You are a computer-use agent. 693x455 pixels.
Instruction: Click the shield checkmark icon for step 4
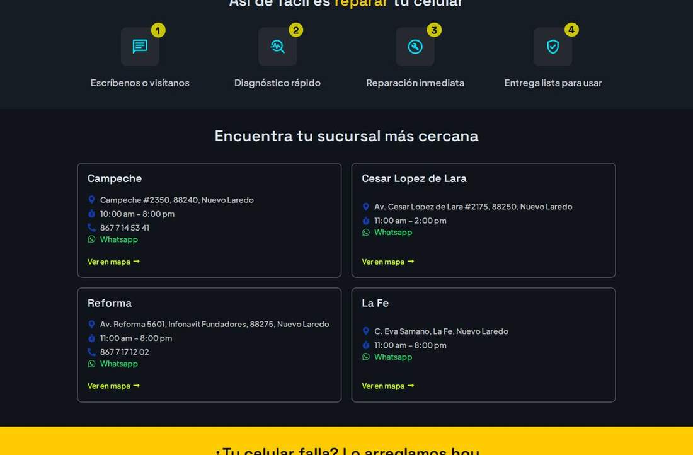click(553, 47)
